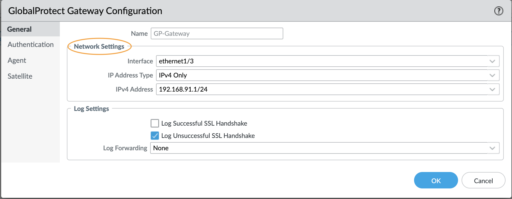Click the Log Forwarding label
The height and width of the screenshot is (199, 512).
(x=125, y=148)
